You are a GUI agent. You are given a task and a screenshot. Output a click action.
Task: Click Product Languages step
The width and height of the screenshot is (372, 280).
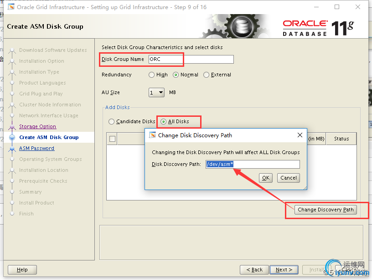coord(42,83)
